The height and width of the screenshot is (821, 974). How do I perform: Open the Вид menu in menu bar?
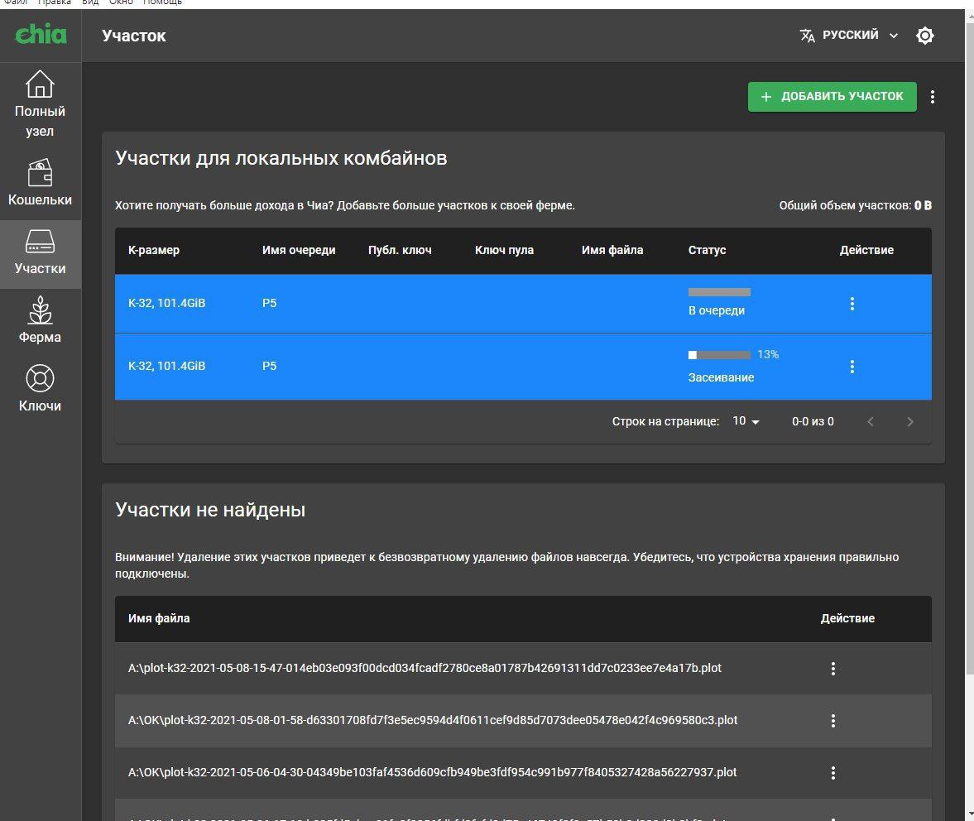90,2
